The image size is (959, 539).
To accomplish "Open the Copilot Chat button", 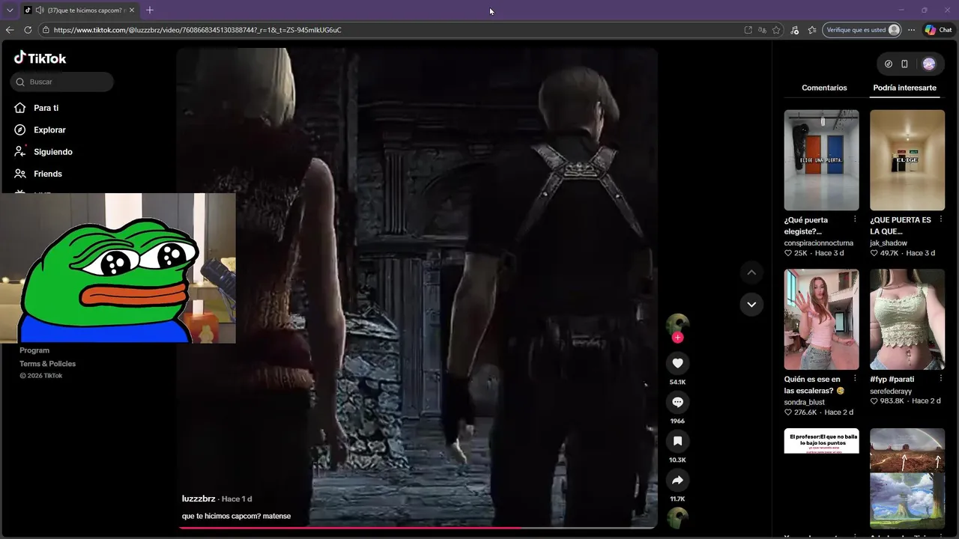I will (x=938, y=30).
